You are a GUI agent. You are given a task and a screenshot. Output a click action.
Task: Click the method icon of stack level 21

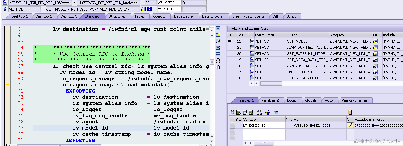(x=252, y=48)
